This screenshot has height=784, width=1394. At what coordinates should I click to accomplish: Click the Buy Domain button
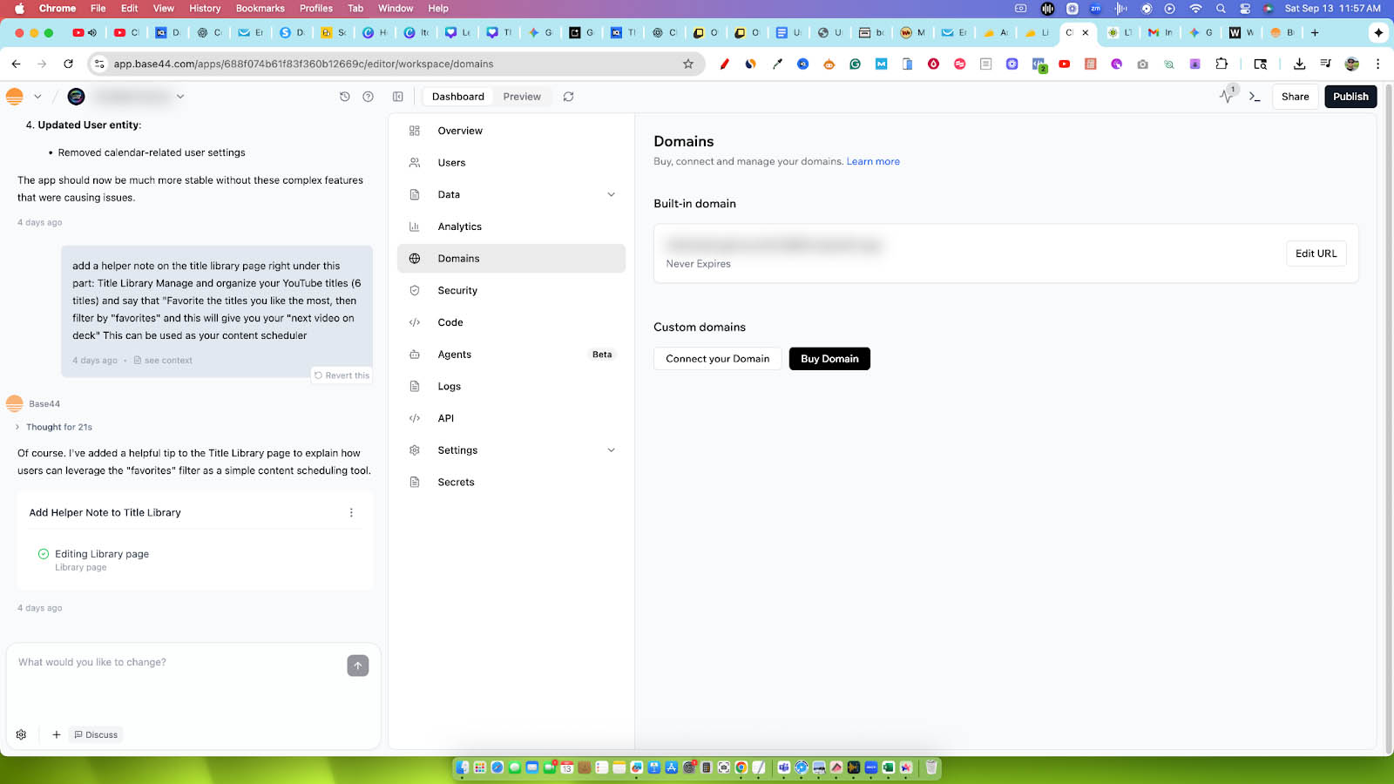point(829,358)
